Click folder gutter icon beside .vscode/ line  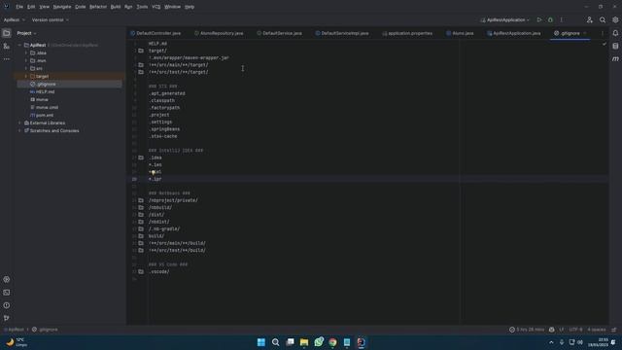pos(141,272)
